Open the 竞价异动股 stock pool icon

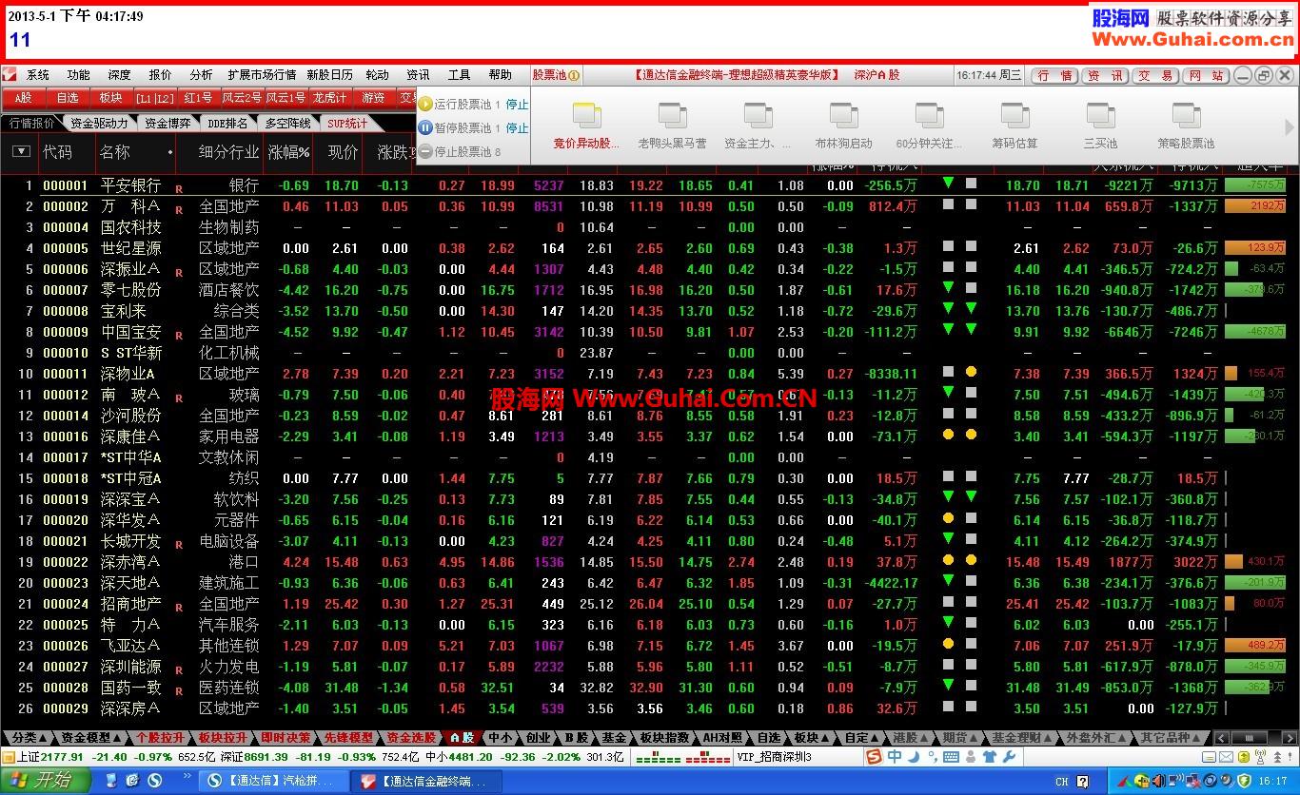[x=586, y=115]
